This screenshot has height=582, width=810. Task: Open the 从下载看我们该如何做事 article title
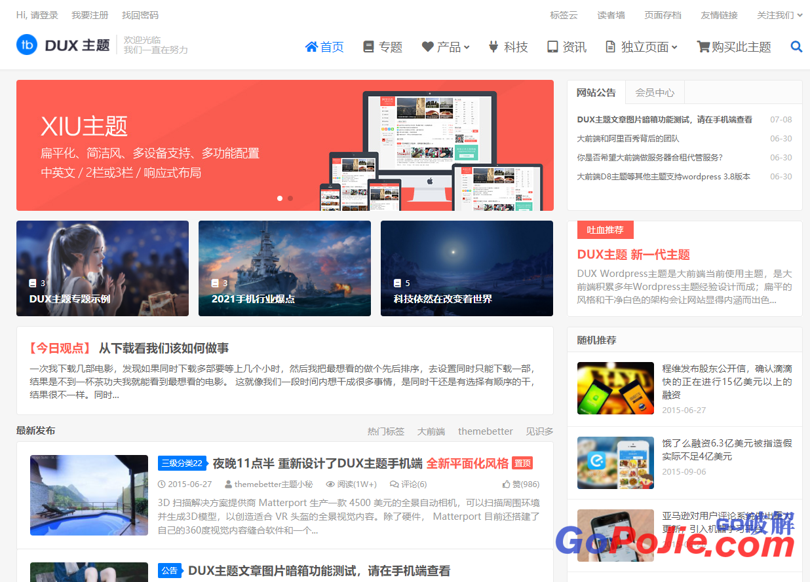(164, 348)
